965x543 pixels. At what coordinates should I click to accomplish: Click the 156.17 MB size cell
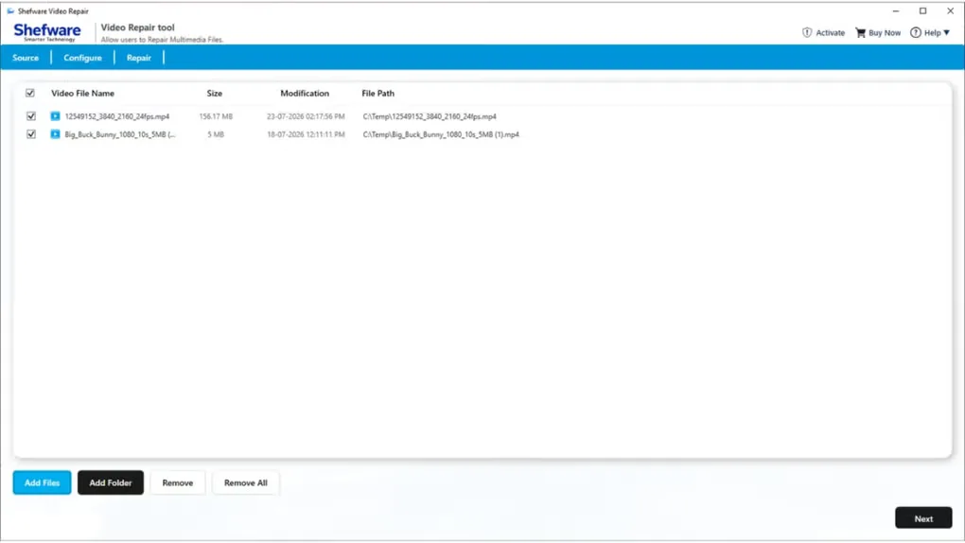pyautogui.click(x=216, y=116)
